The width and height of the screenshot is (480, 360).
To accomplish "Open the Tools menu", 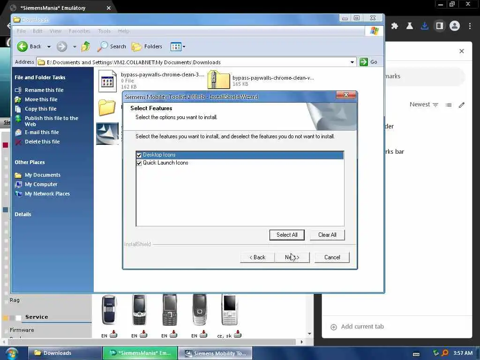I will tap(104, 31).
